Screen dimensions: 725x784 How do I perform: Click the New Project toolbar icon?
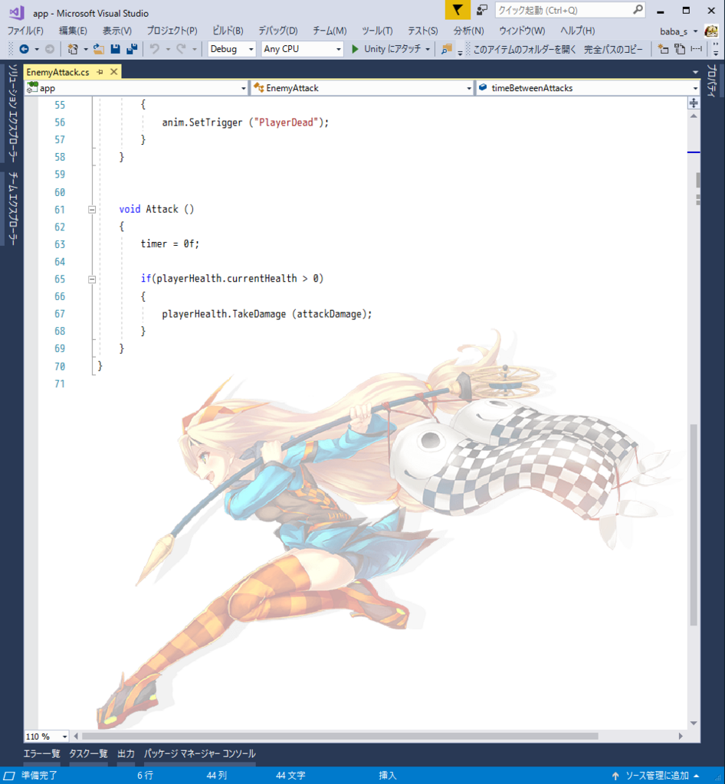coord(73,49)
